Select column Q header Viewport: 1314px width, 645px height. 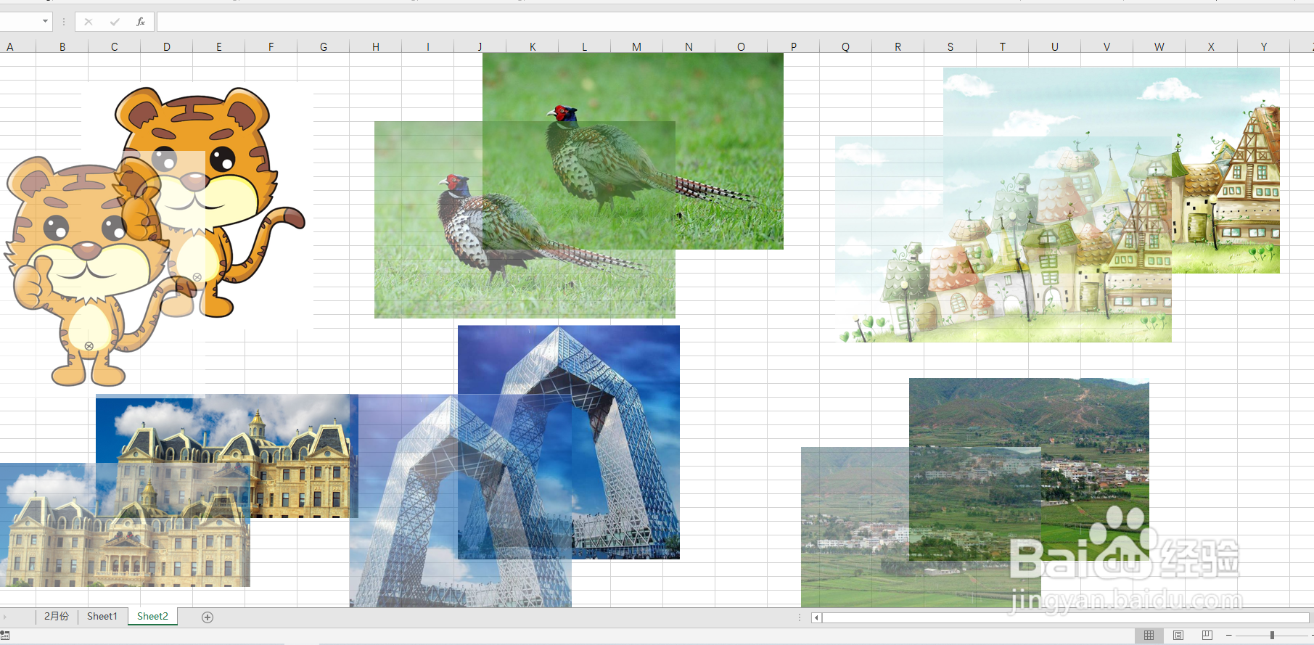[x=846, y=46]
